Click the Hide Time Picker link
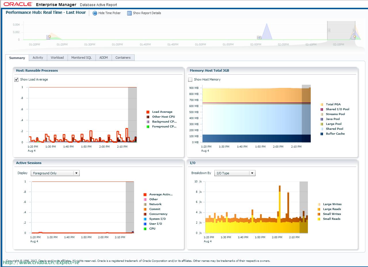Image resolution: width=368 pixels, height=267 pixels. tap(109, 13)
